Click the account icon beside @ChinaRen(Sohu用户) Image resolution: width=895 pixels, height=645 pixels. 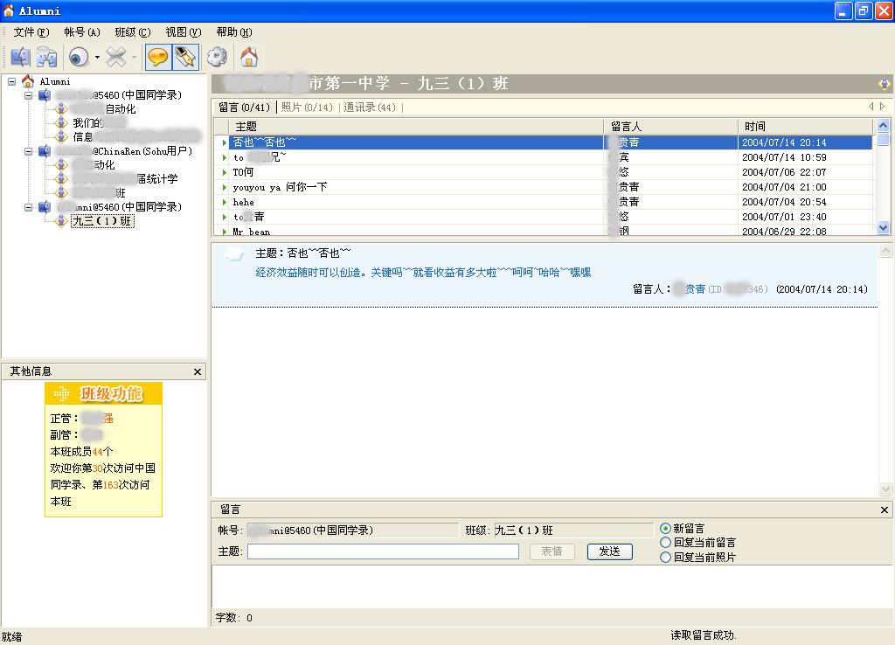(x=45, y=151)
